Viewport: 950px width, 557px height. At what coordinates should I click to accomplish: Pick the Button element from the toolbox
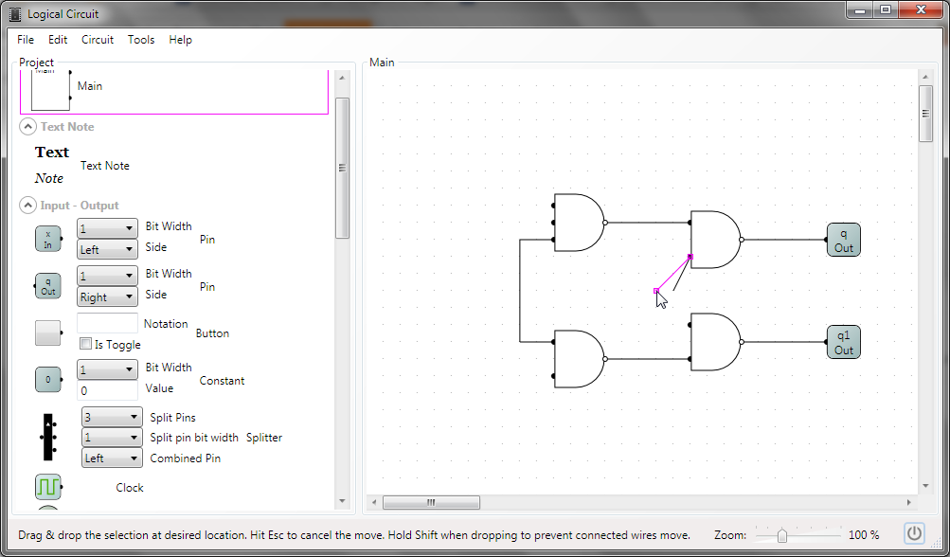(47, 332)
